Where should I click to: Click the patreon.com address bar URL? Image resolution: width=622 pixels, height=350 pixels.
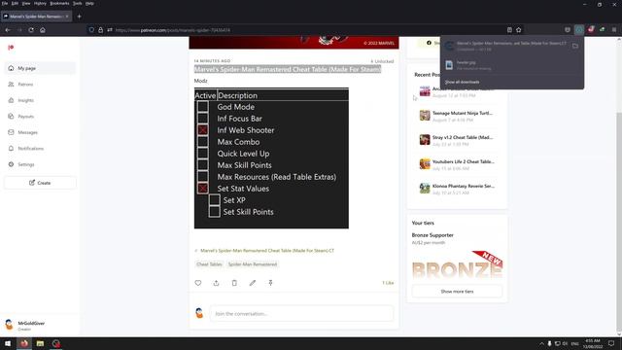[173, 30]
